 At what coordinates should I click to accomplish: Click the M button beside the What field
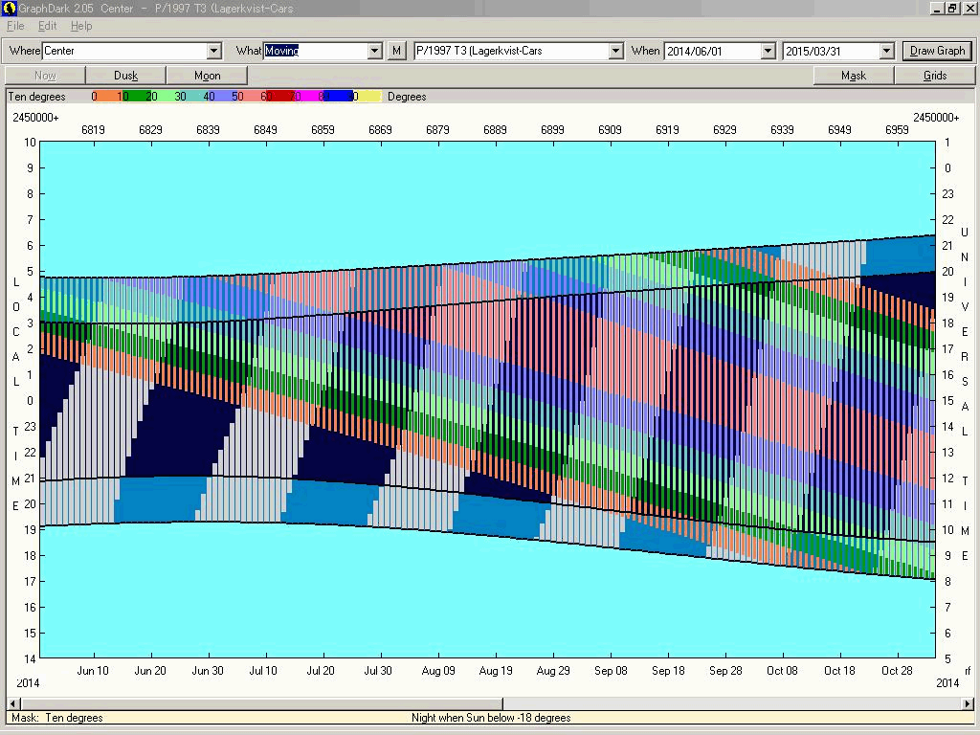[397, 51]
